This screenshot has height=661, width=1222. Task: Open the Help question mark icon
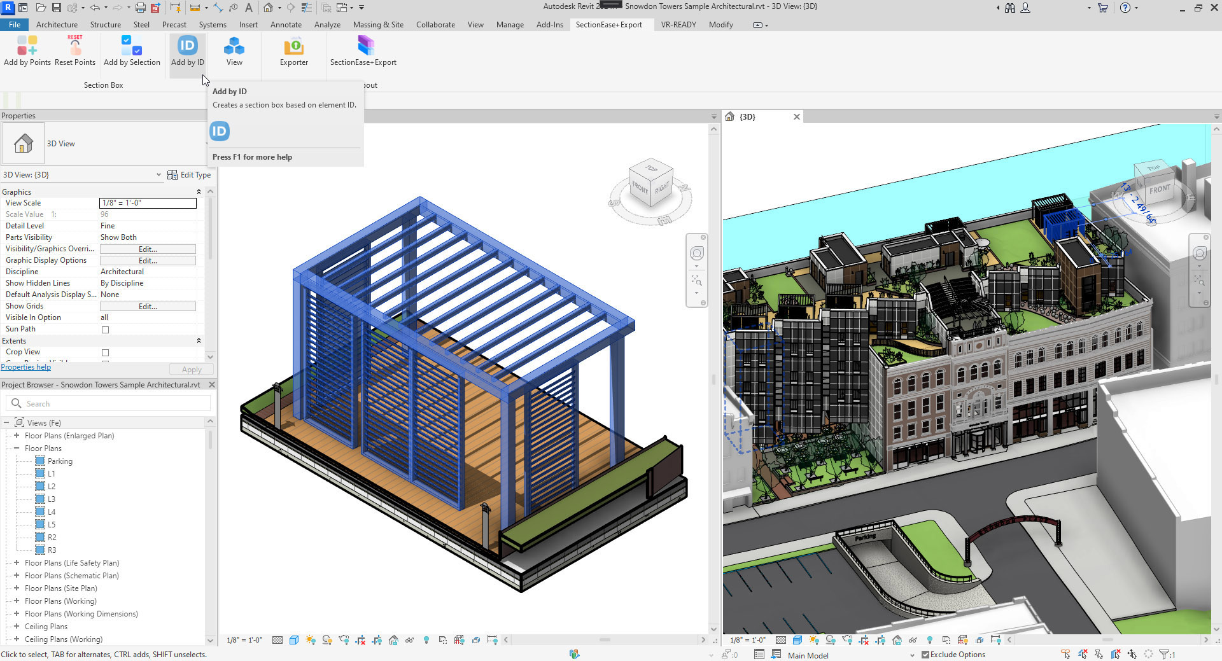[x=1125, y=8]
